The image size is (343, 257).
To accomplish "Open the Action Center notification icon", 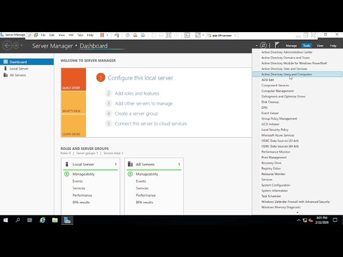I will (335, 220).
